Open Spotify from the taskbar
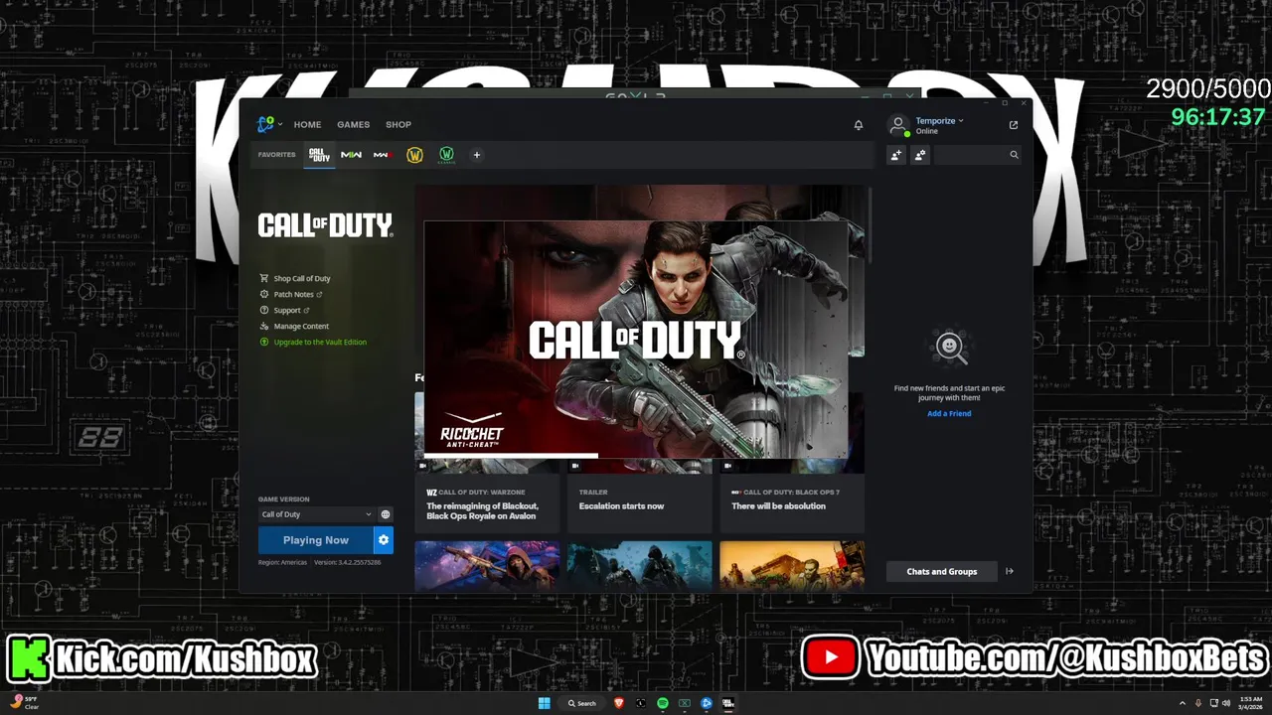The image size is (1272, 715). tap(663, 703)
